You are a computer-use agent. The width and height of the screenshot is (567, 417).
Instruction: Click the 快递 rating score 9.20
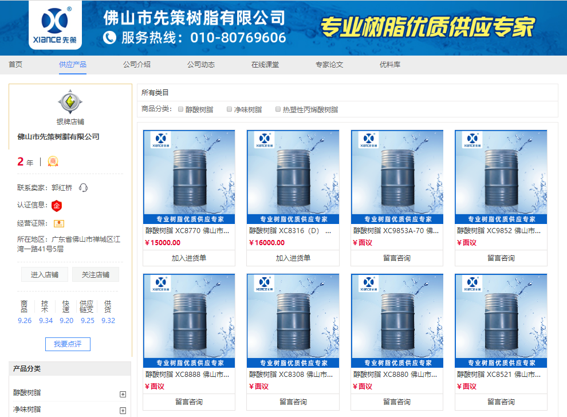(x=66, y=320)
